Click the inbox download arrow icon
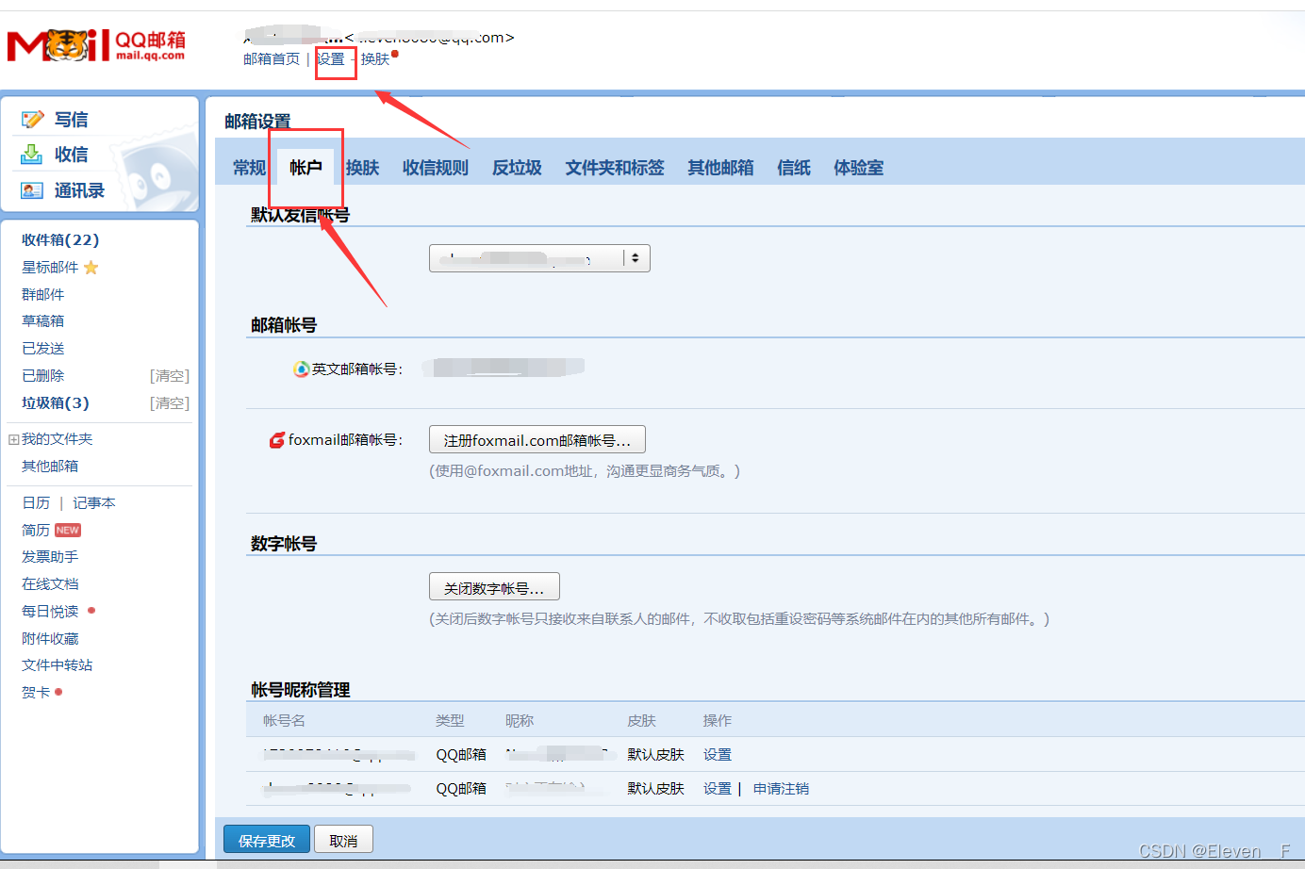Viewport: 1305px width, 869px height. click(32, 154)
